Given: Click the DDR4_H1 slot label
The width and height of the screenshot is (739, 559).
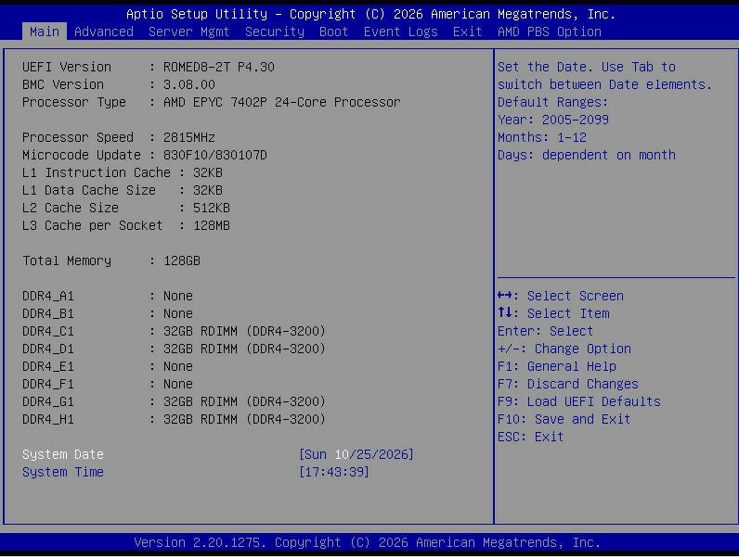Looking at the screenshot, I should (x=48, y=419).
